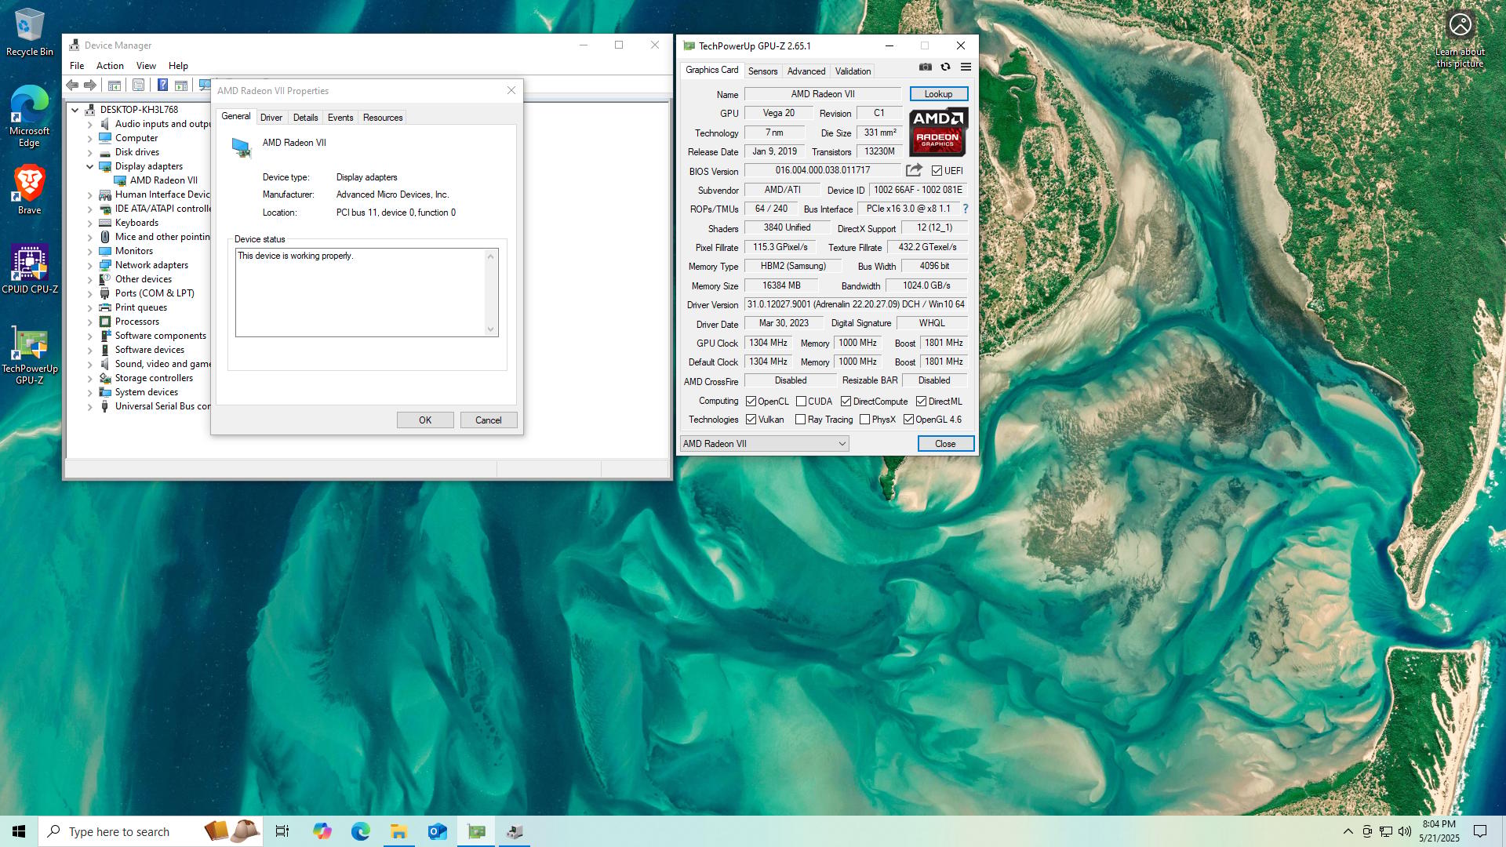Viewport: 1506px width, 847px height.
Task: Click the blue Help toolbar icon
Action: click(162, 85)
